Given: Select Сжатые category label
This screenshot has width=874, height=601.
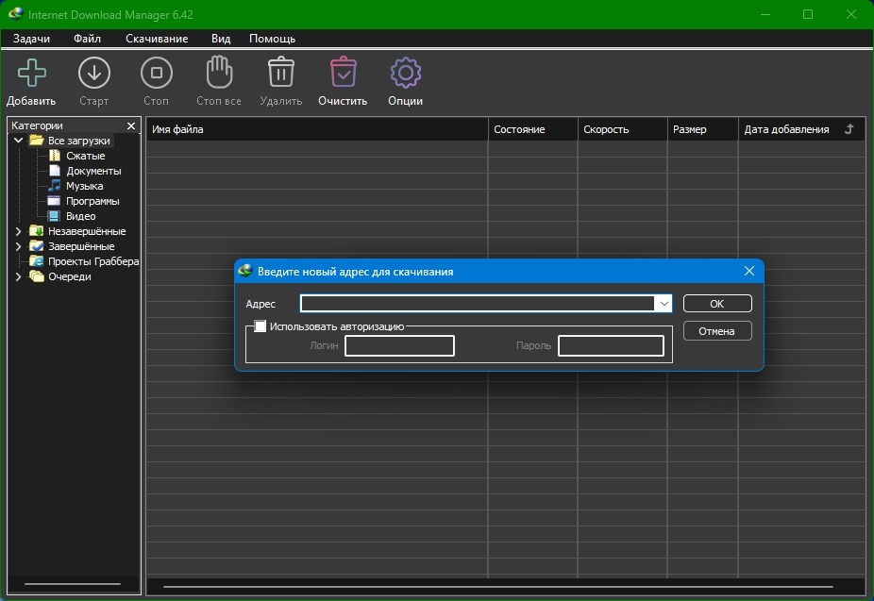Looking at the screenshot, I should pyautogui.click(x=85, y=156).
